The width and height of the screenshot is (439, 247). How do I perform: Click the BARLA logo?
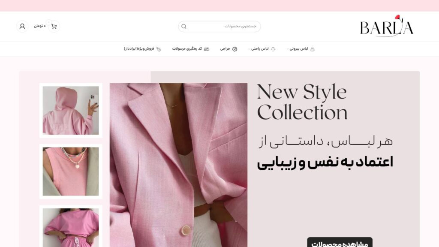(x=386, y=26)
